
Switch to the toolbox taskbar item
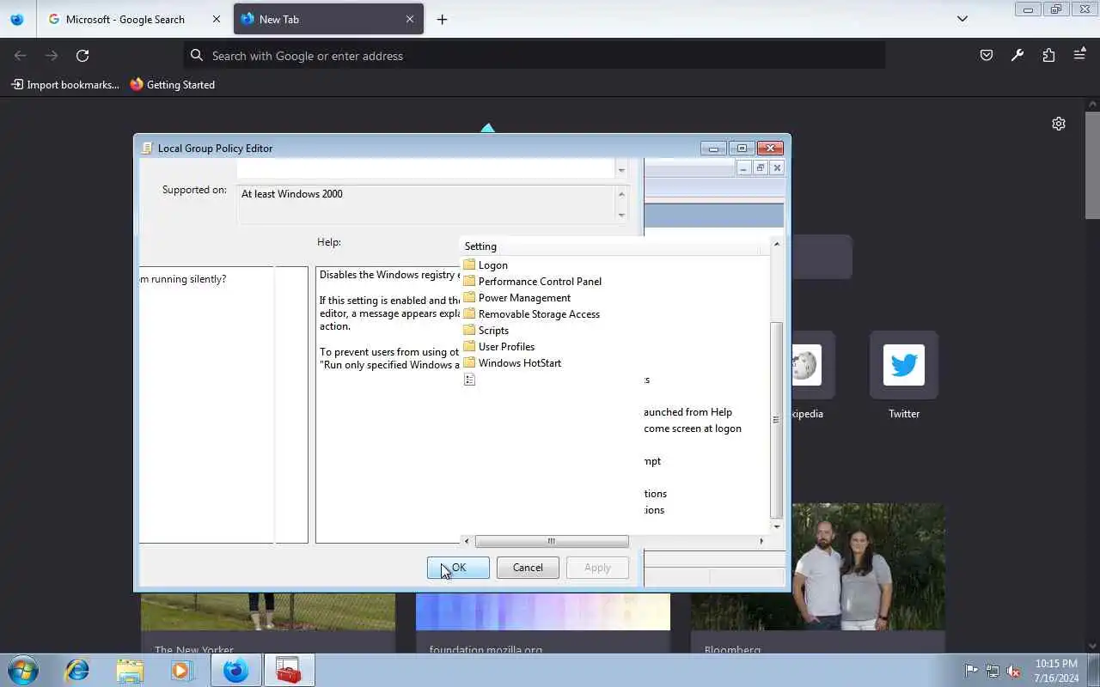coord(289,670)
